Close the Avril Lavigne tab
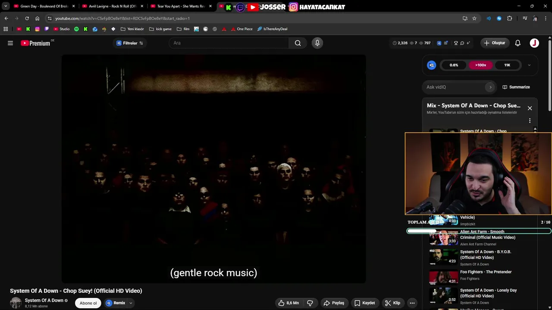 tap(142, 6)
